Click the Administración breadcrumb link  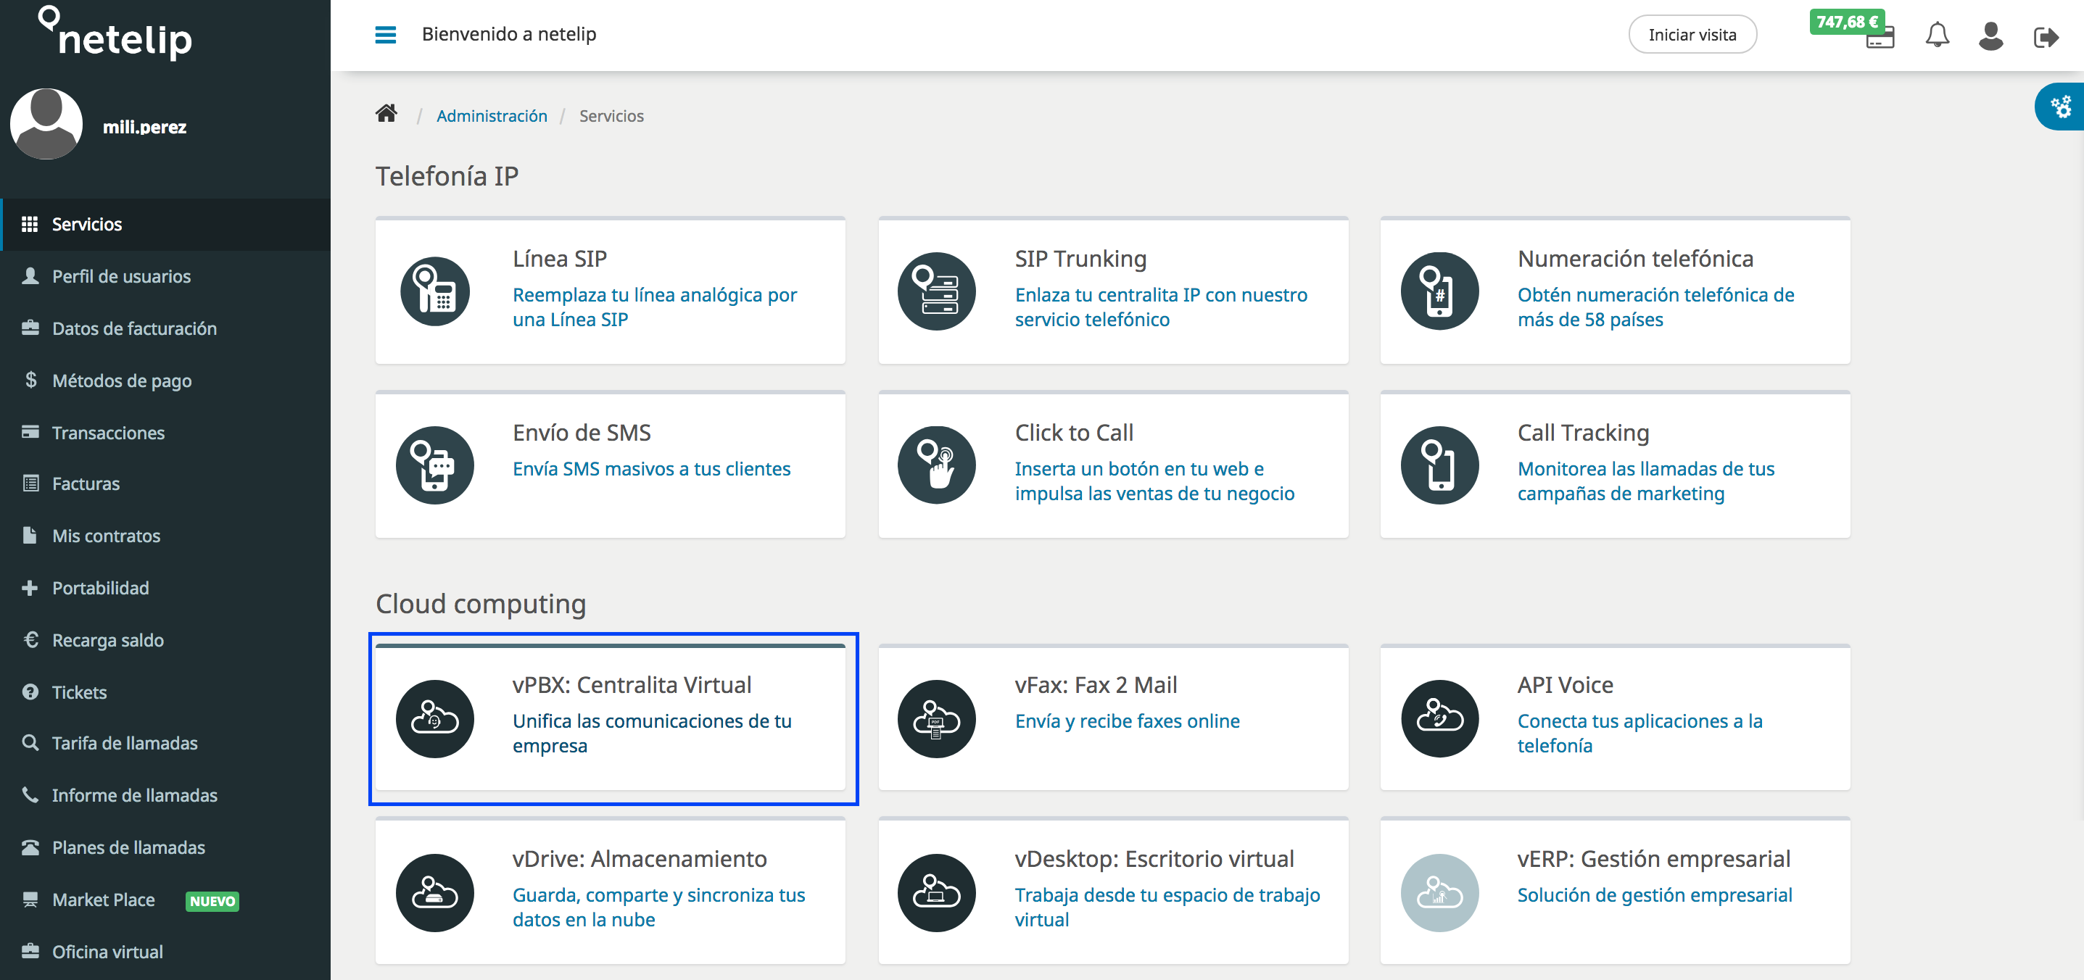coord(491,116)
